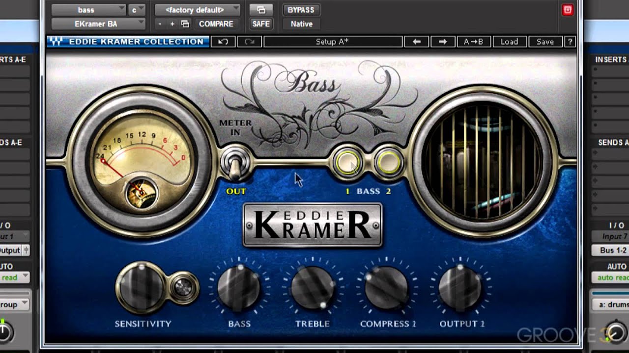This screenshot has height=353, width=629.
Task: Click the INSERTS A-E header on the right
Action: (x=611, y=59)
